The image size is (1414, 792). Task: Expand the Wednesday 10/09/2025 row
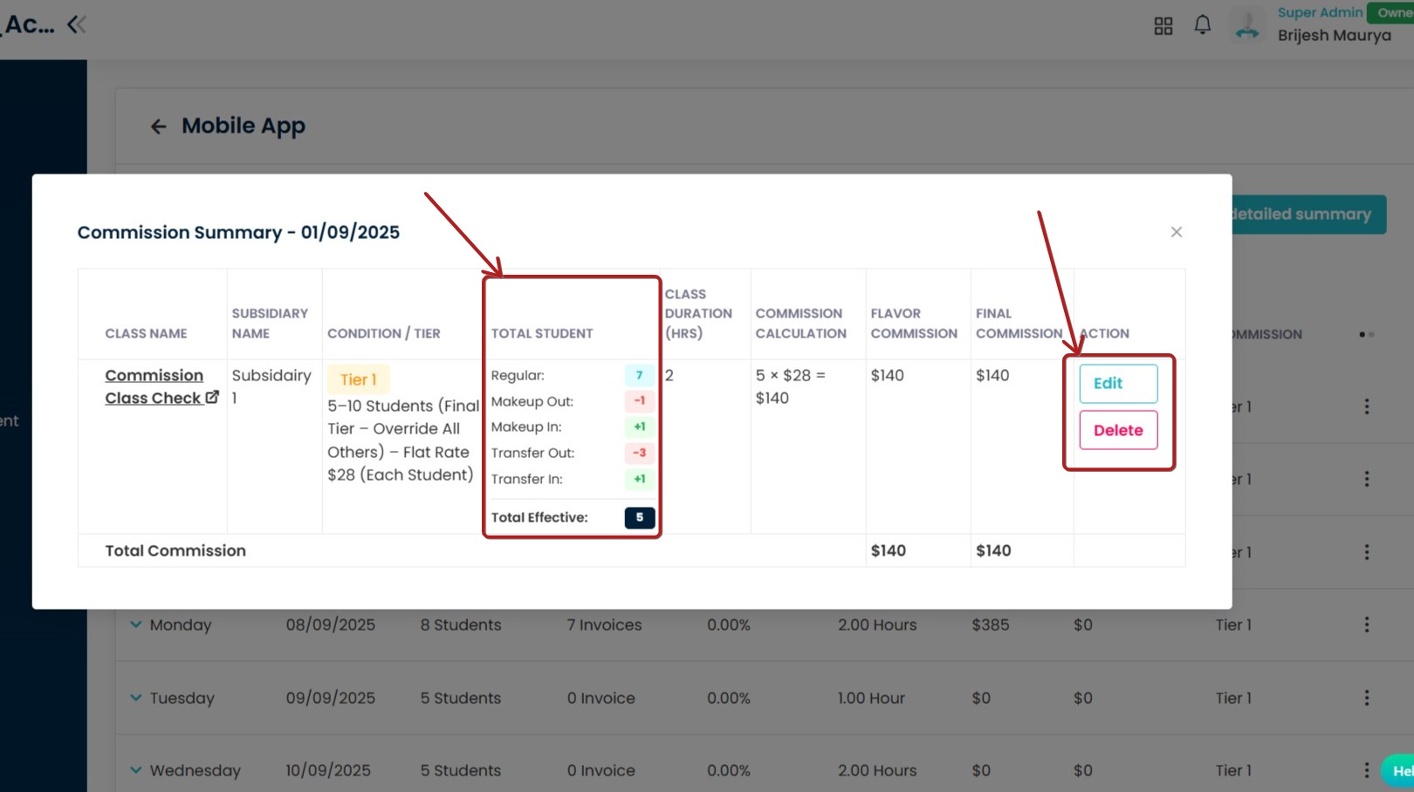pyautogui.click(x=136, y=770)
